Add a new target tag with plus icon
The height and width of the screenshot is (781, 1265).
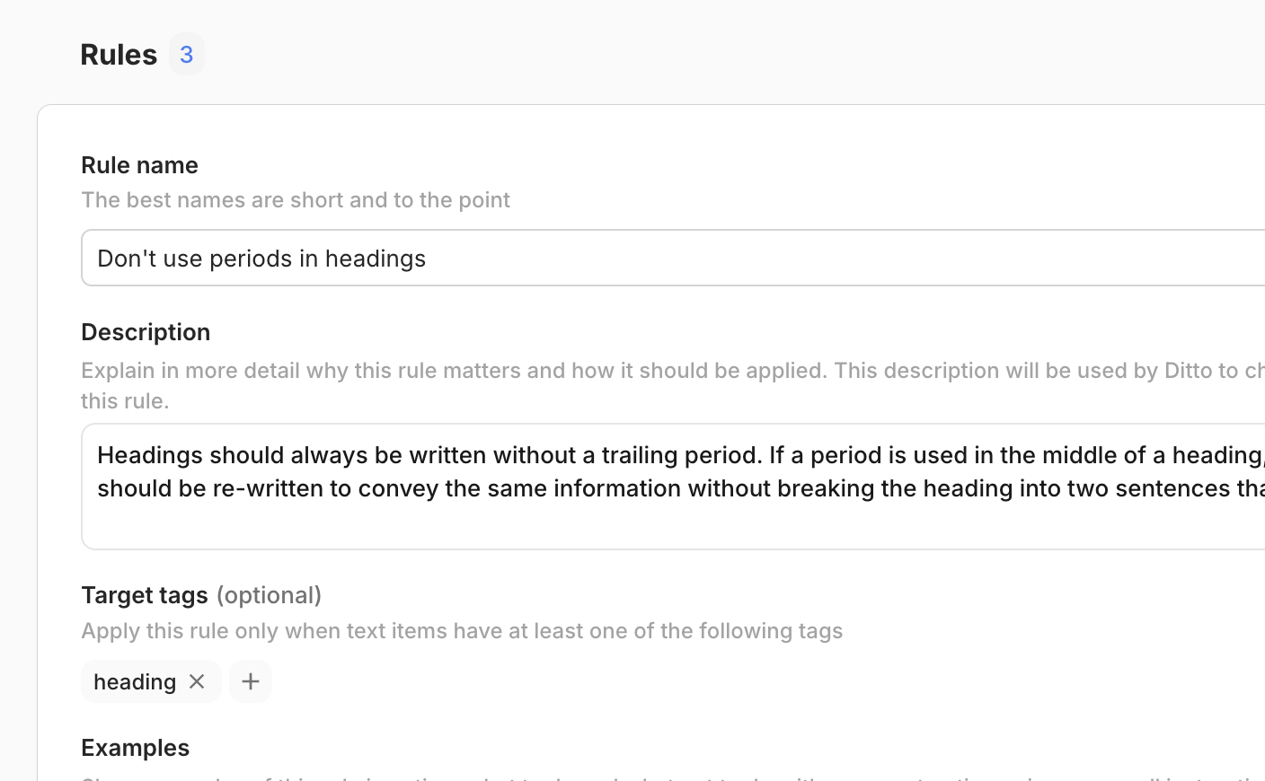[251, 681]
